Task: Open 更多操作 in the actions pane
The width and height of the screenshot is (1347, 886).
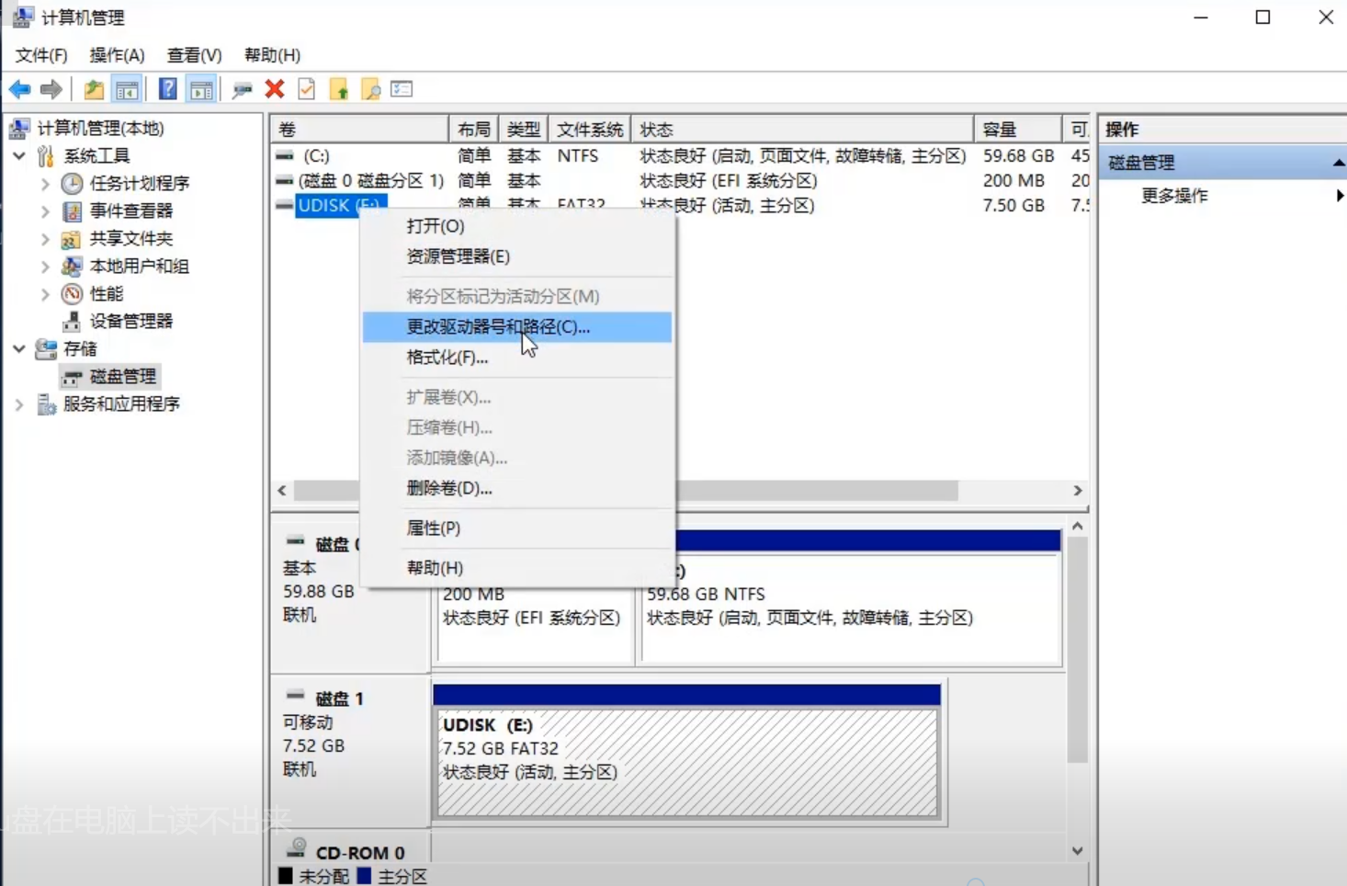Action: (1174, 196)
